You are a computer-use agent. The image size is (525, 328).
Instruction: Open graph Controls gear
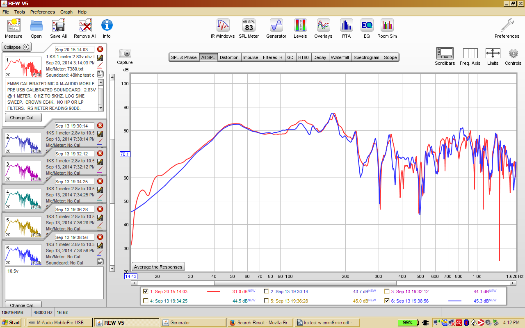[513, 53]
